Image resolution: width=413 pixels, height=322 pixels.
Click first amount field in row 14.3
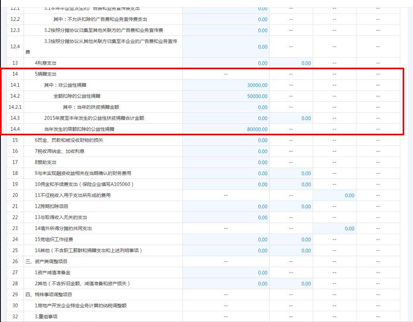(x=226, y=118)
